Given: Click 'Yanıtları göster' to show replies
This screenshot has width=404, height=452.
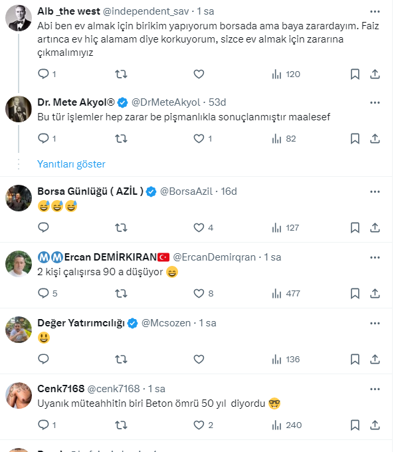Looking at the screenshot, I should (x=71, y=164).
